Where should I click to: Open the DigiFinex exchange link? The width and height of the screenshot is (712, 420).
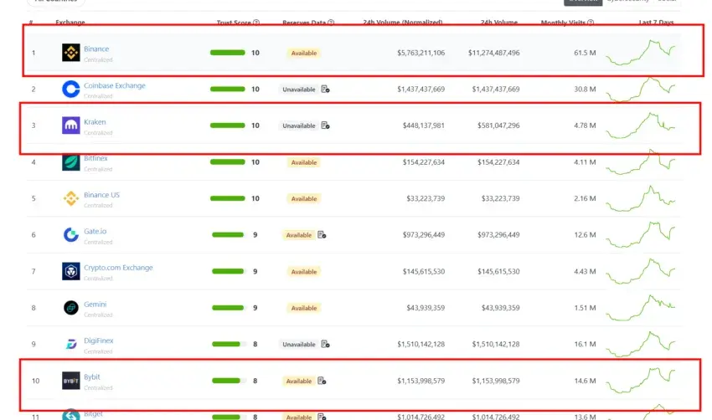99,341
